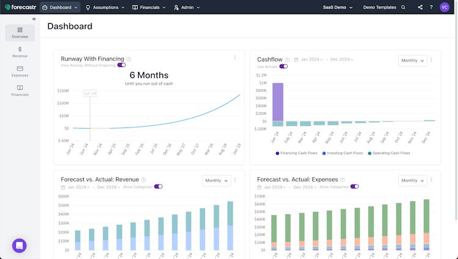Image resolution: width=458 pixels, height=259 pixels.
Task: Open the Financials nav menu
Action: [x=149, y=7]
